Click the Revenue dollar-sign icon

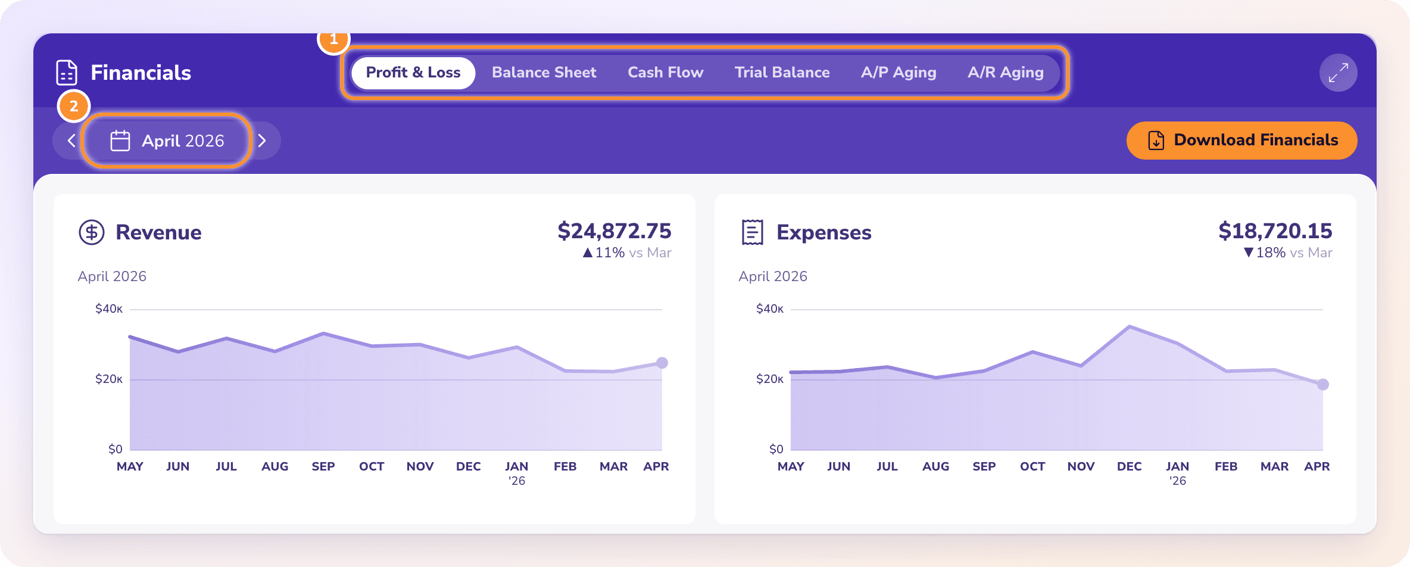click(x=92, y=232)
